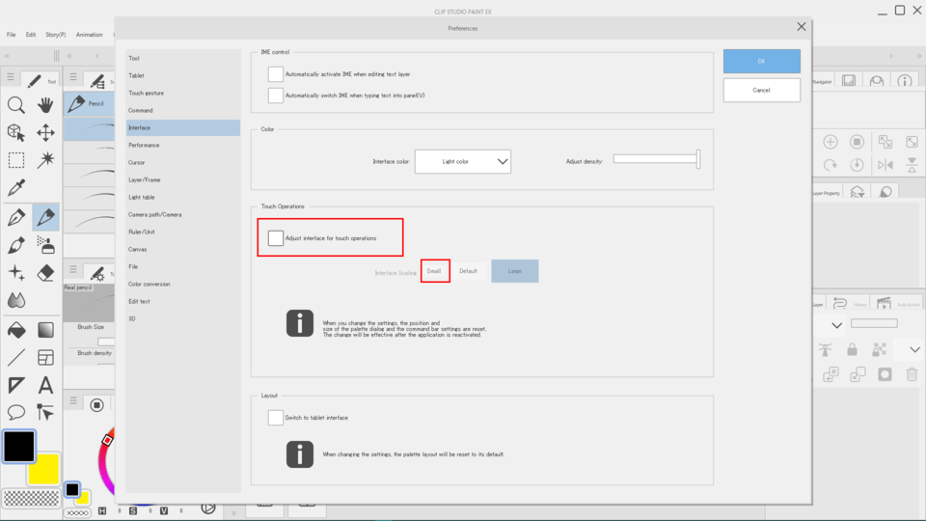Open the Tool palette hamburger menu
Viewport: 926px width, 521px height.
coord(11,77)
